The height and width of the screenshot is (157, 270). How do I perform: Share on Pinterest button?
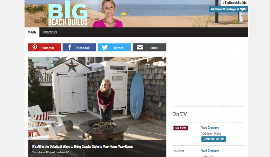point(44,47)
